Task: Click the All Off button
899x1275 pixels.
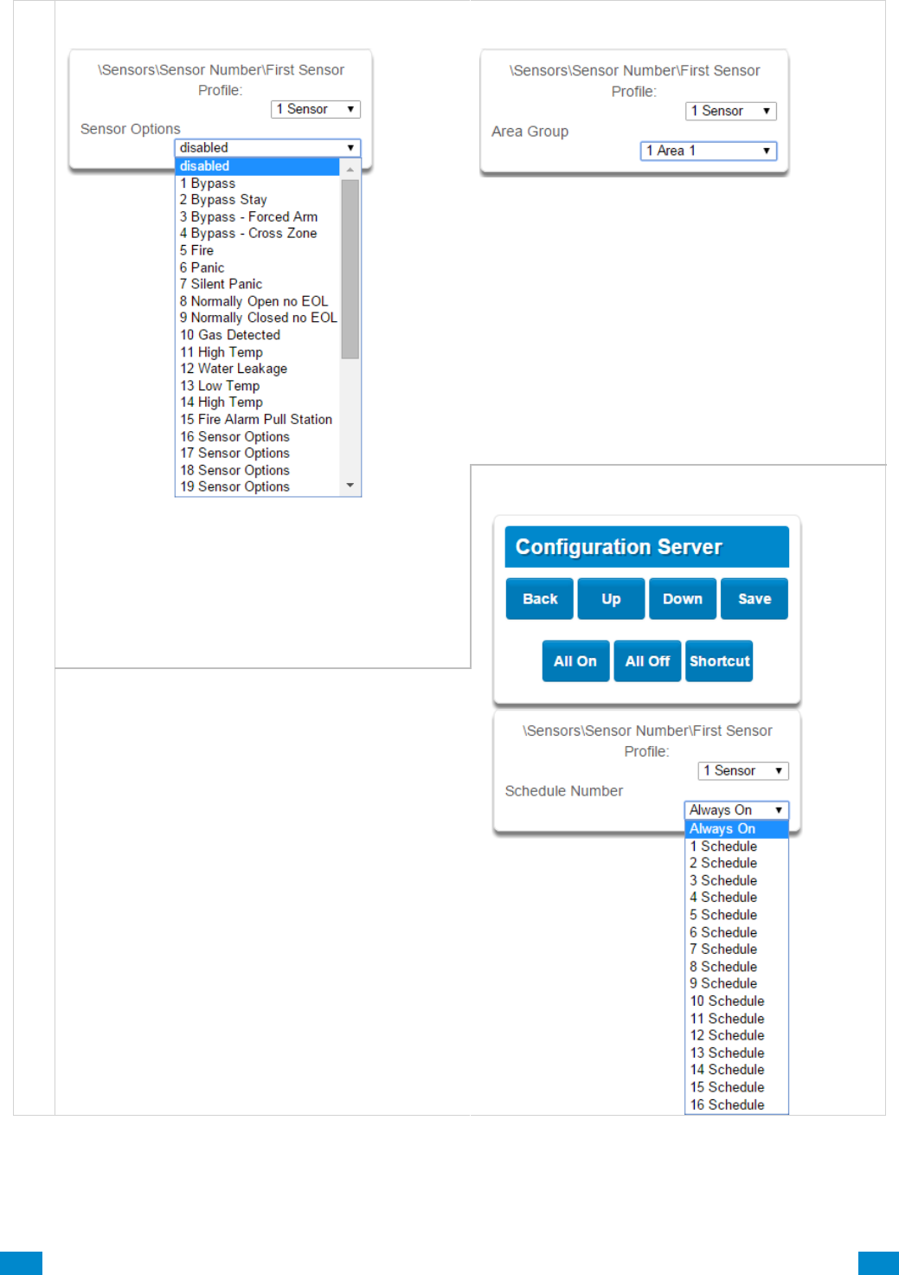Action: click(647, 661)
